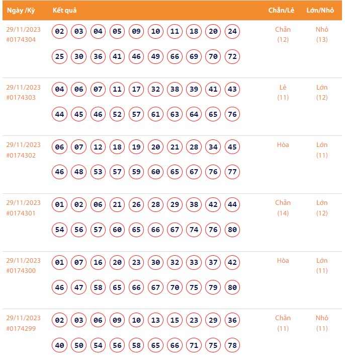Click the 'Lớn/Nhỏ' column header
345x364 pixels.
point(320,11)
